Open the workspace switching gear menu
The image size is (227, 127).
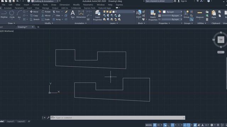(212, 125)
